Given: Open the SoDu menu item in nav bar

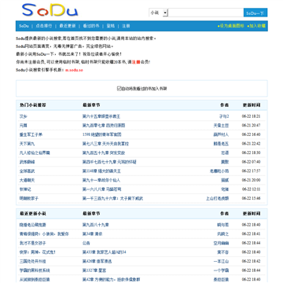Looking at the screenshot, I should click(x=24, y=26).
